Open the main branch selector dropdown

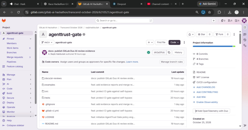47,42
